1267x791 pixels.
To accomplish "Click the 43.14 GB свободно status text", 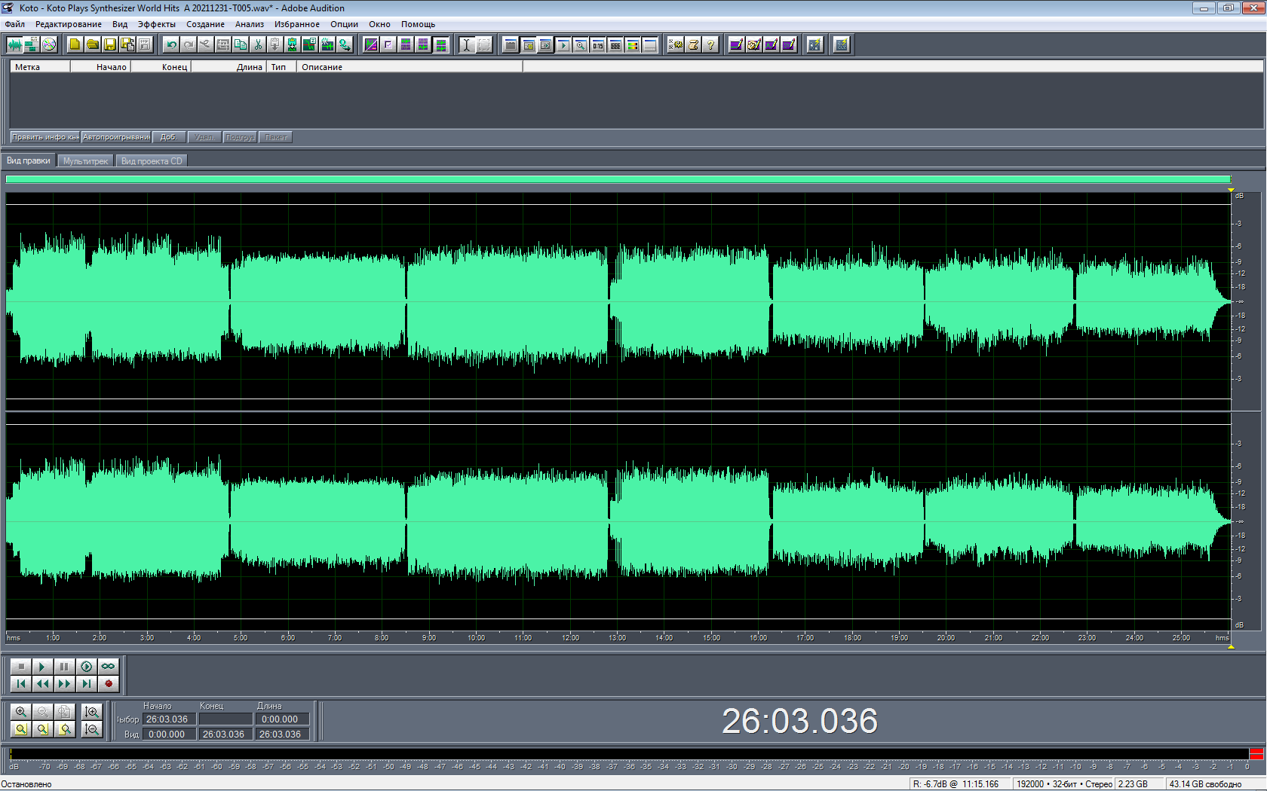I will point(1205,784).
